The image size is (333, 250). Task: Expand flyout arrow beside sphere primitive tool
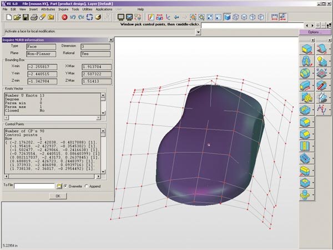click(313, 73)
